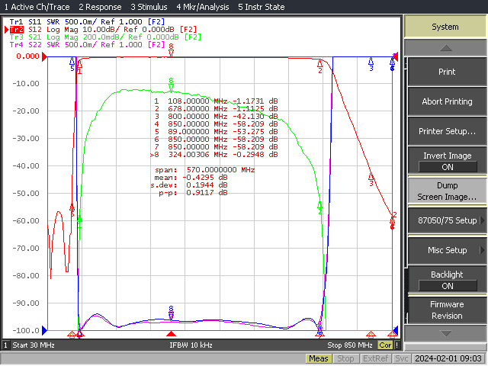Click the red reference level arrow at 0.000
488x366 pixels.
pyautogui.click(x=44, y=56)
